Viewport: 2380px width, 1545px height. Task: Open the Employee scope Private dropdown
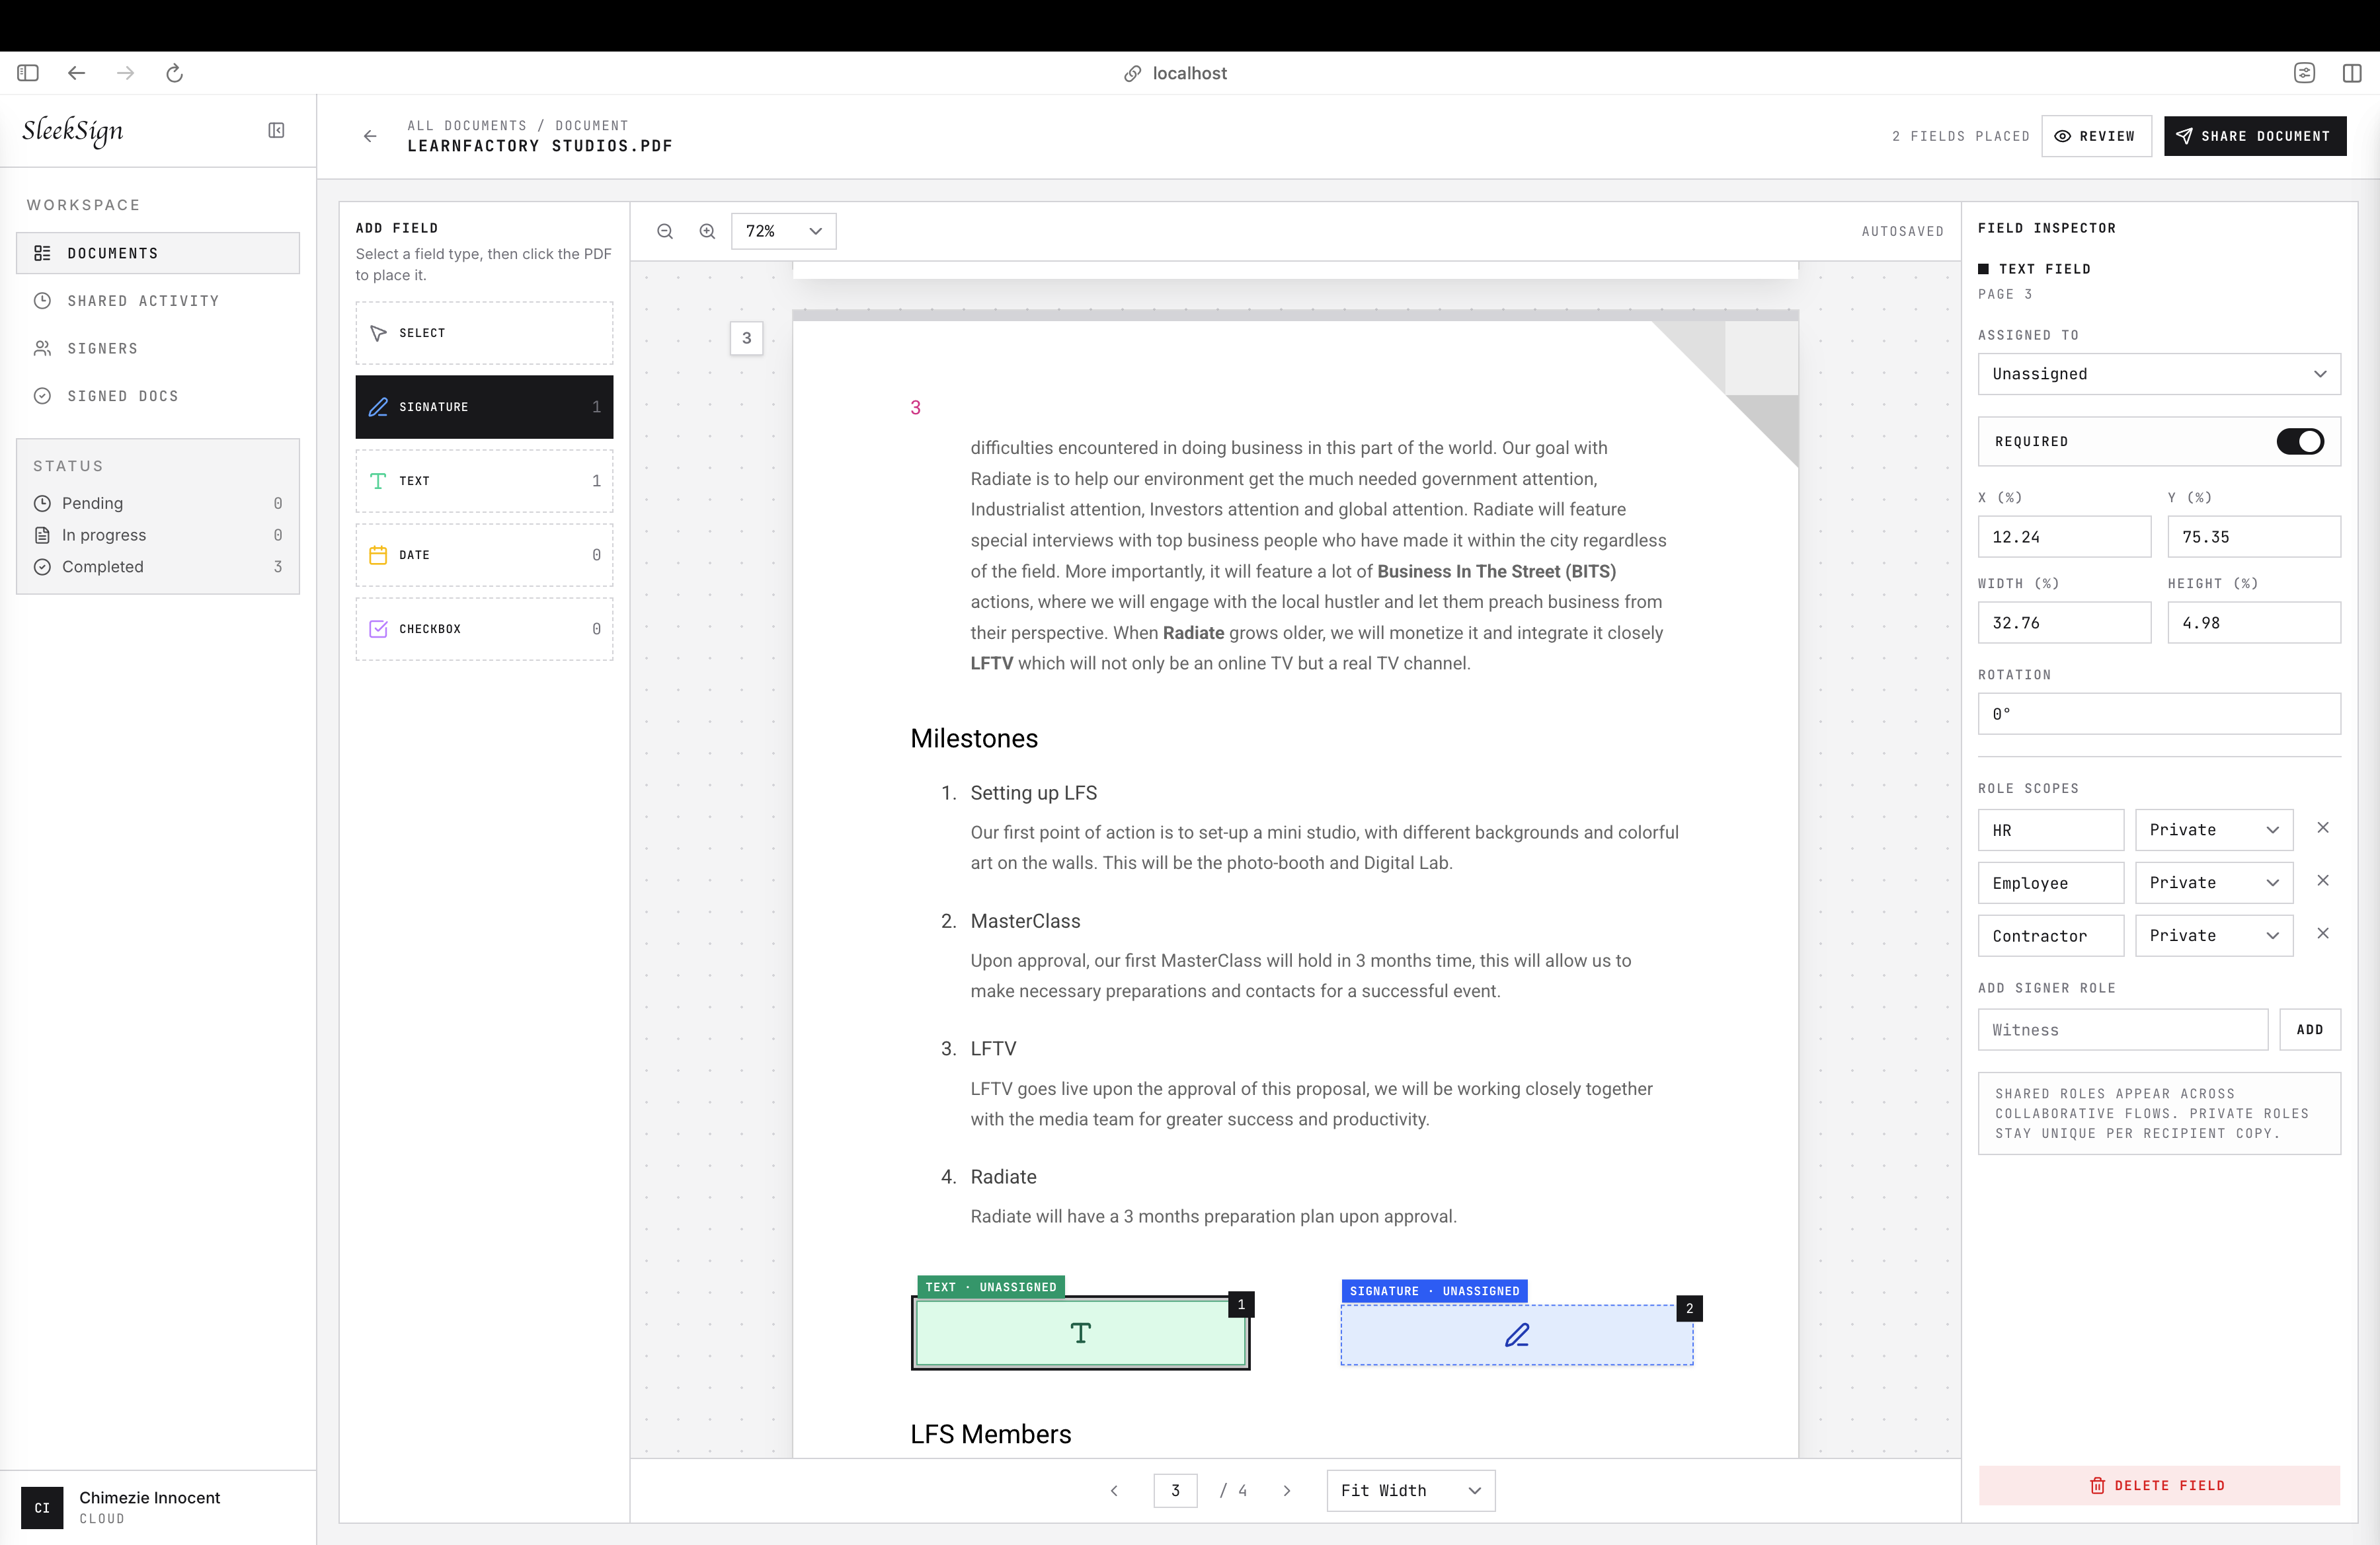(2214, 882)
